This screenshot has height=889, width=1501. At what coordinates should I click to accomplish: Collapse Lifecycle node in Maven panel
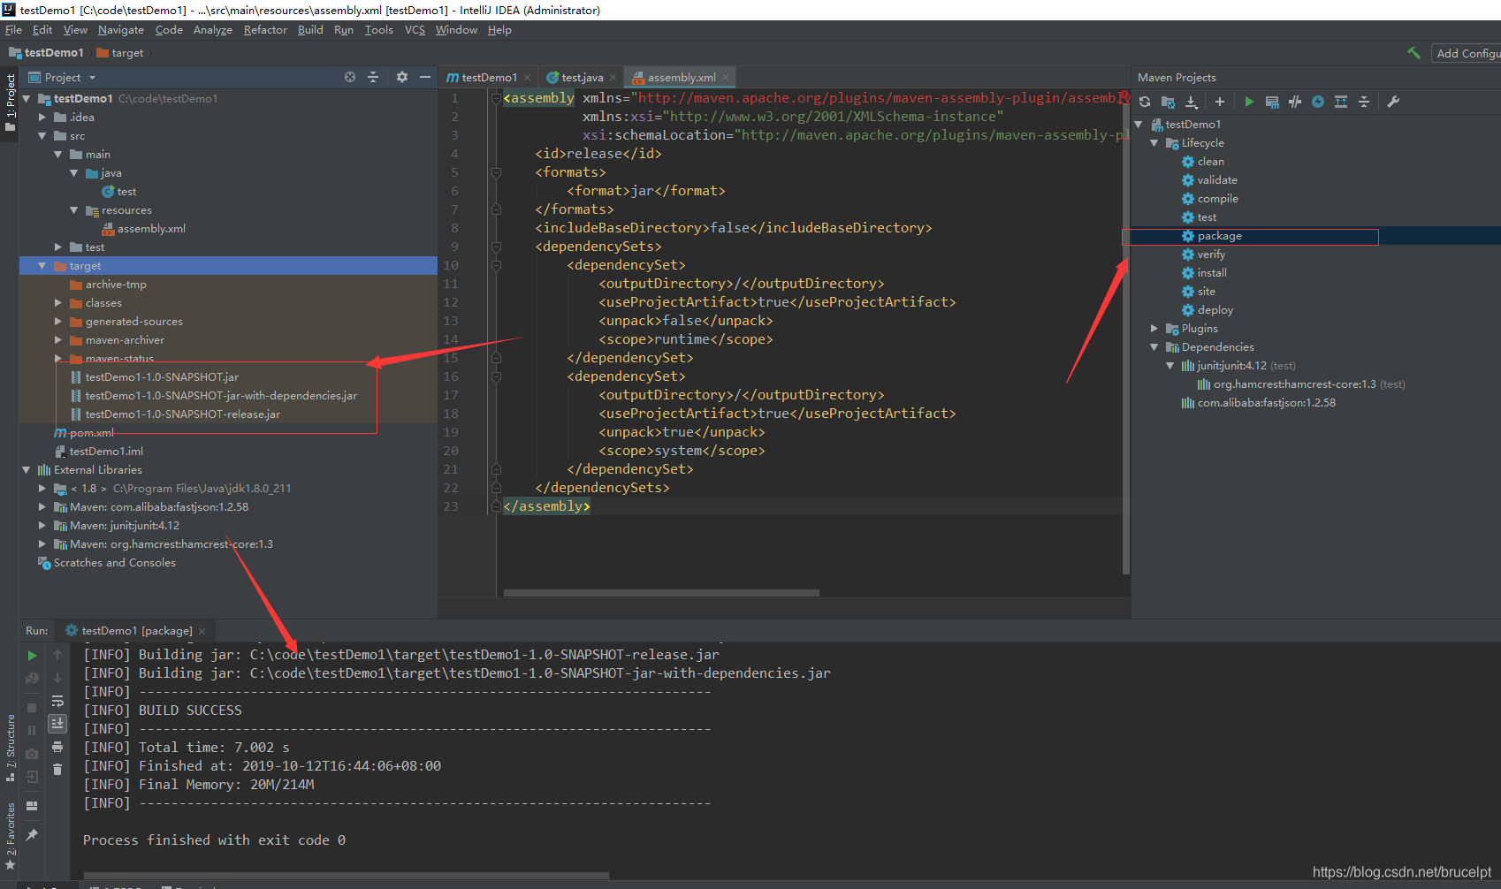pyautogui.click(x=1154, y=143)
